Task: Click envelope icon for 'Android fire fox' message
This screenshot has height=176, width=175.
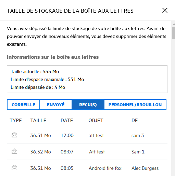Action: 14,168
